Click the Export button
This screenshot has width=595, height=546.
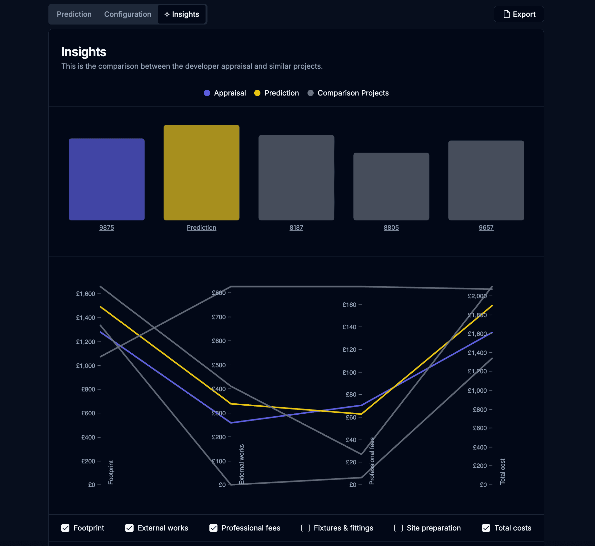click(519, 14)
